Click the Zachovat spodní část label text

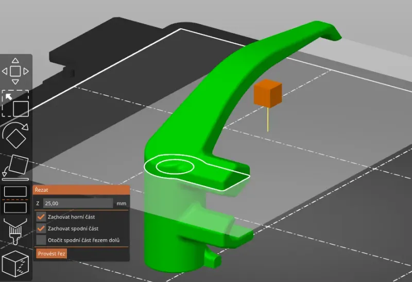click(73, 228)
